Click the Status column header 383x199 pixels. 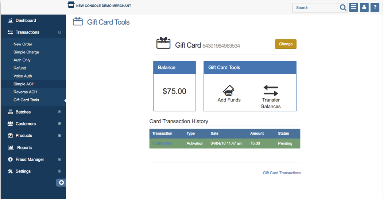tap(283, 134)
